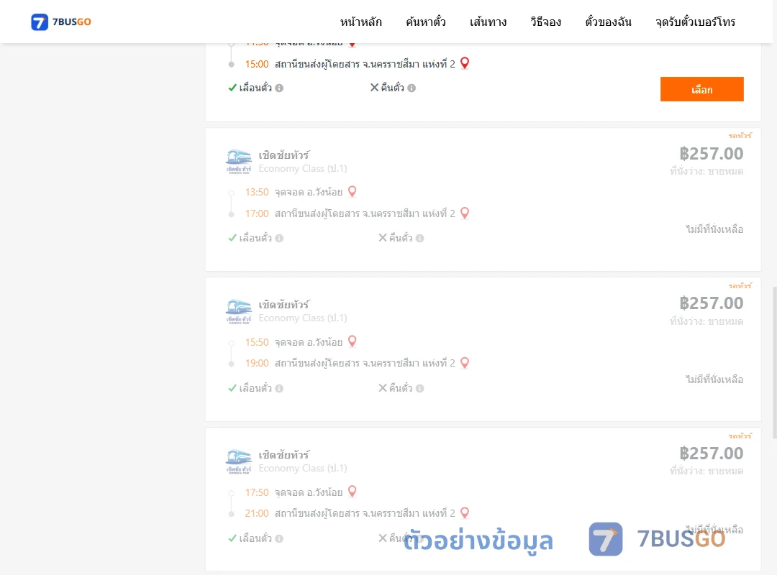This screenshot has width=777, height=575.
Task: Click map pin beside 17:00 arrival station
Action: point(464,213)
